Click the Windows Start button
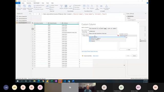The height and width of the screenshot is (92, 164). point(18,81)
